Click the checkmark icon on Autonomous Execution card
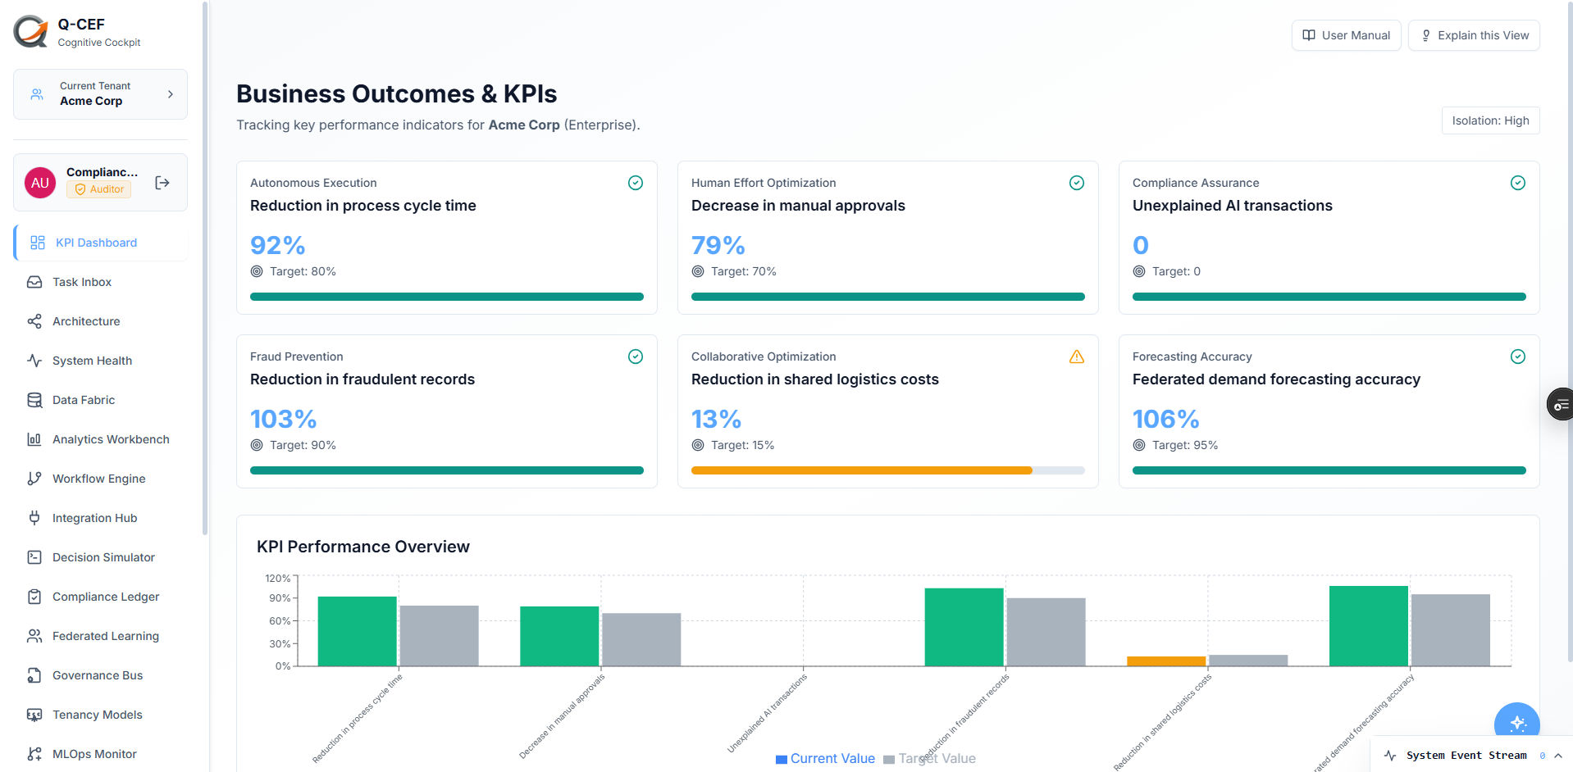 pos(636,183)
